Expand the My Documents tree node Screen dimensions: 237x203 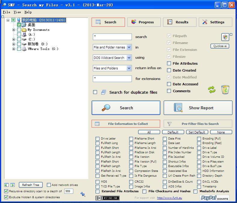click(x=14, y=30)
